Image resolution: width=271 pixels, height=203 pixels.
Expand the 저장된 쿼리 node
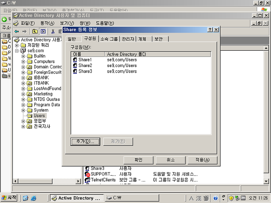click(x=17, y=45)
